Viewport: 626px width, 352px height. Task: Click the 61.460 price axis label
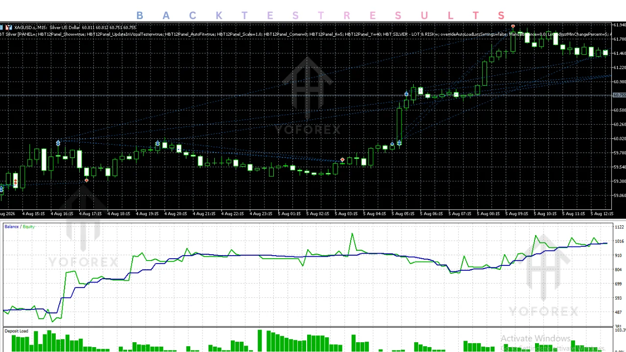coord(619,53)
